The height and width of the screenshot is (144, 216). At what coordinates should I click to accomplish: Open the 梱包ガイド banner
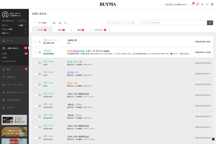14,132
